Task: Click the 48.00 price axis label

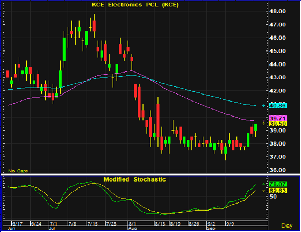Action: (277, 11)
